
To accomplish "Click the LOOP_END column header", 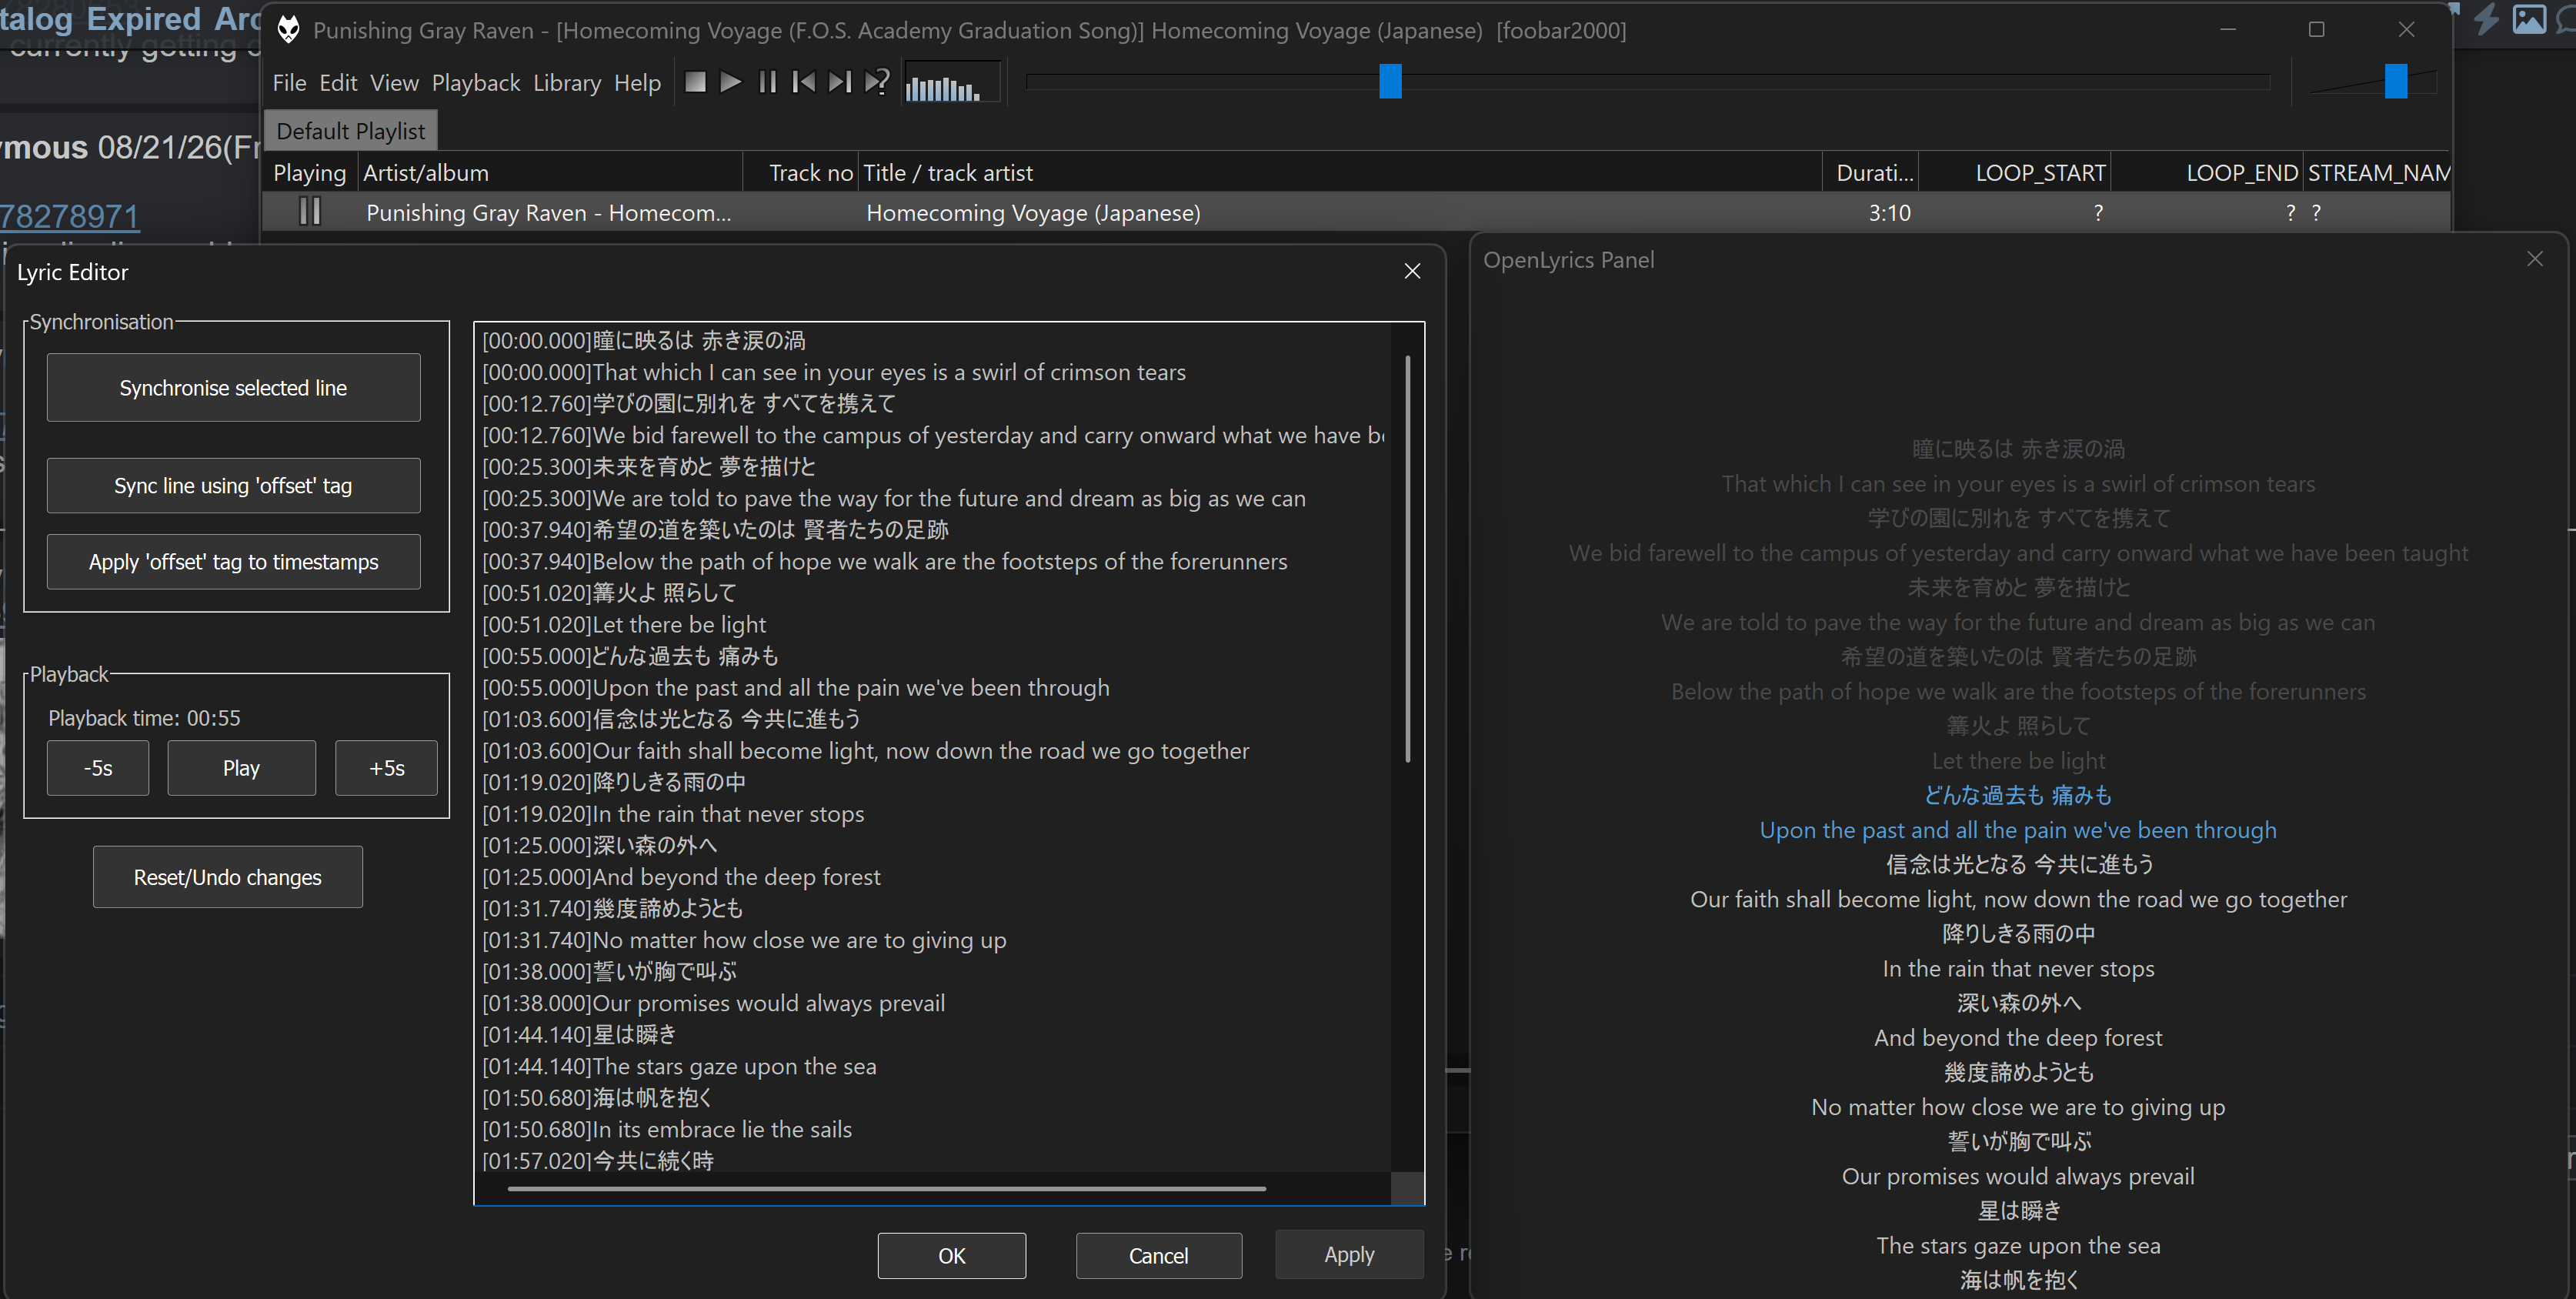I will [x=2207, y=172].
